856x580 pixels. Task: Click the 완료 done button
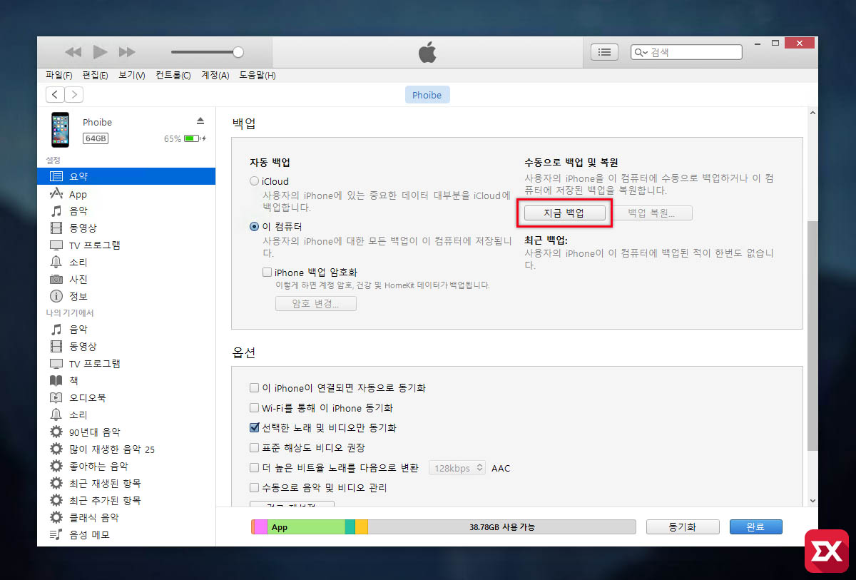(755, 527)
